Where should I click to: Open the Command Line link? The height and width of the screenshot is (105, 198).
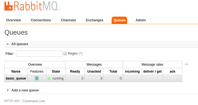pos(34,101)
